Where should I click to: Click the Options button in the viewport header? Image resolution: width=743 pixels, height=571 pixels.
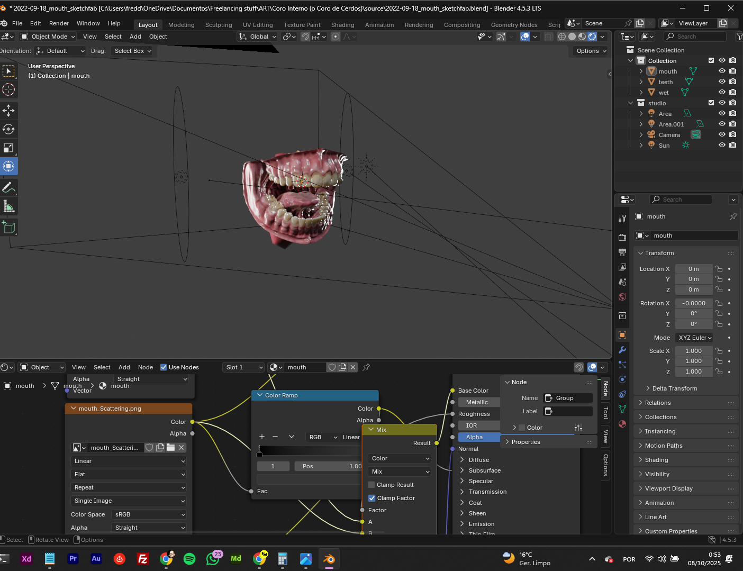point(590,51)
